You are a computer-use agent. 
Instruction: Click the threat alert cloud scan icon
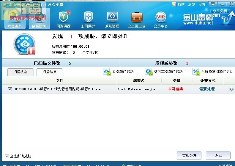[24, 44]
